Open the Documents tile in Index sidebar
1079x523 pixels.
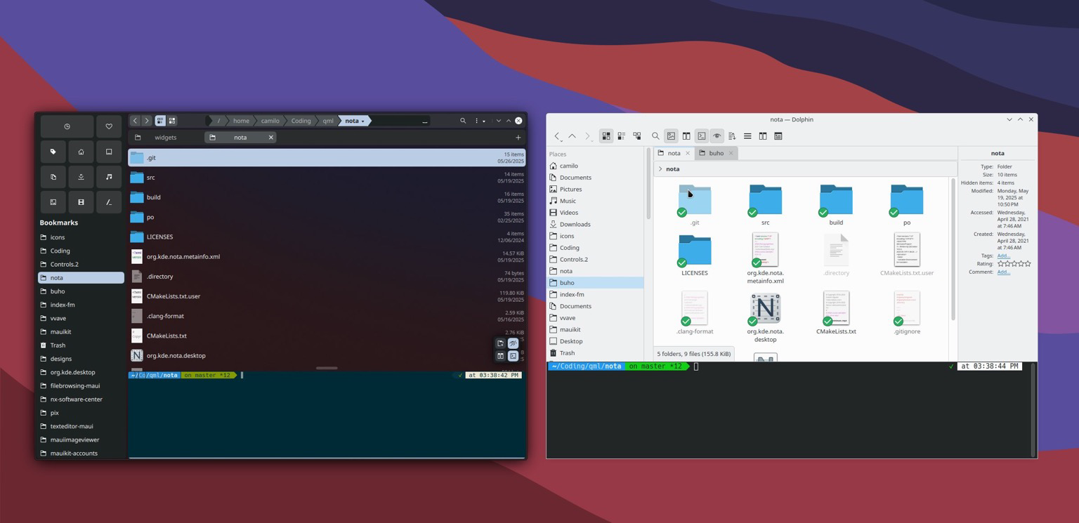coord(53,177)
